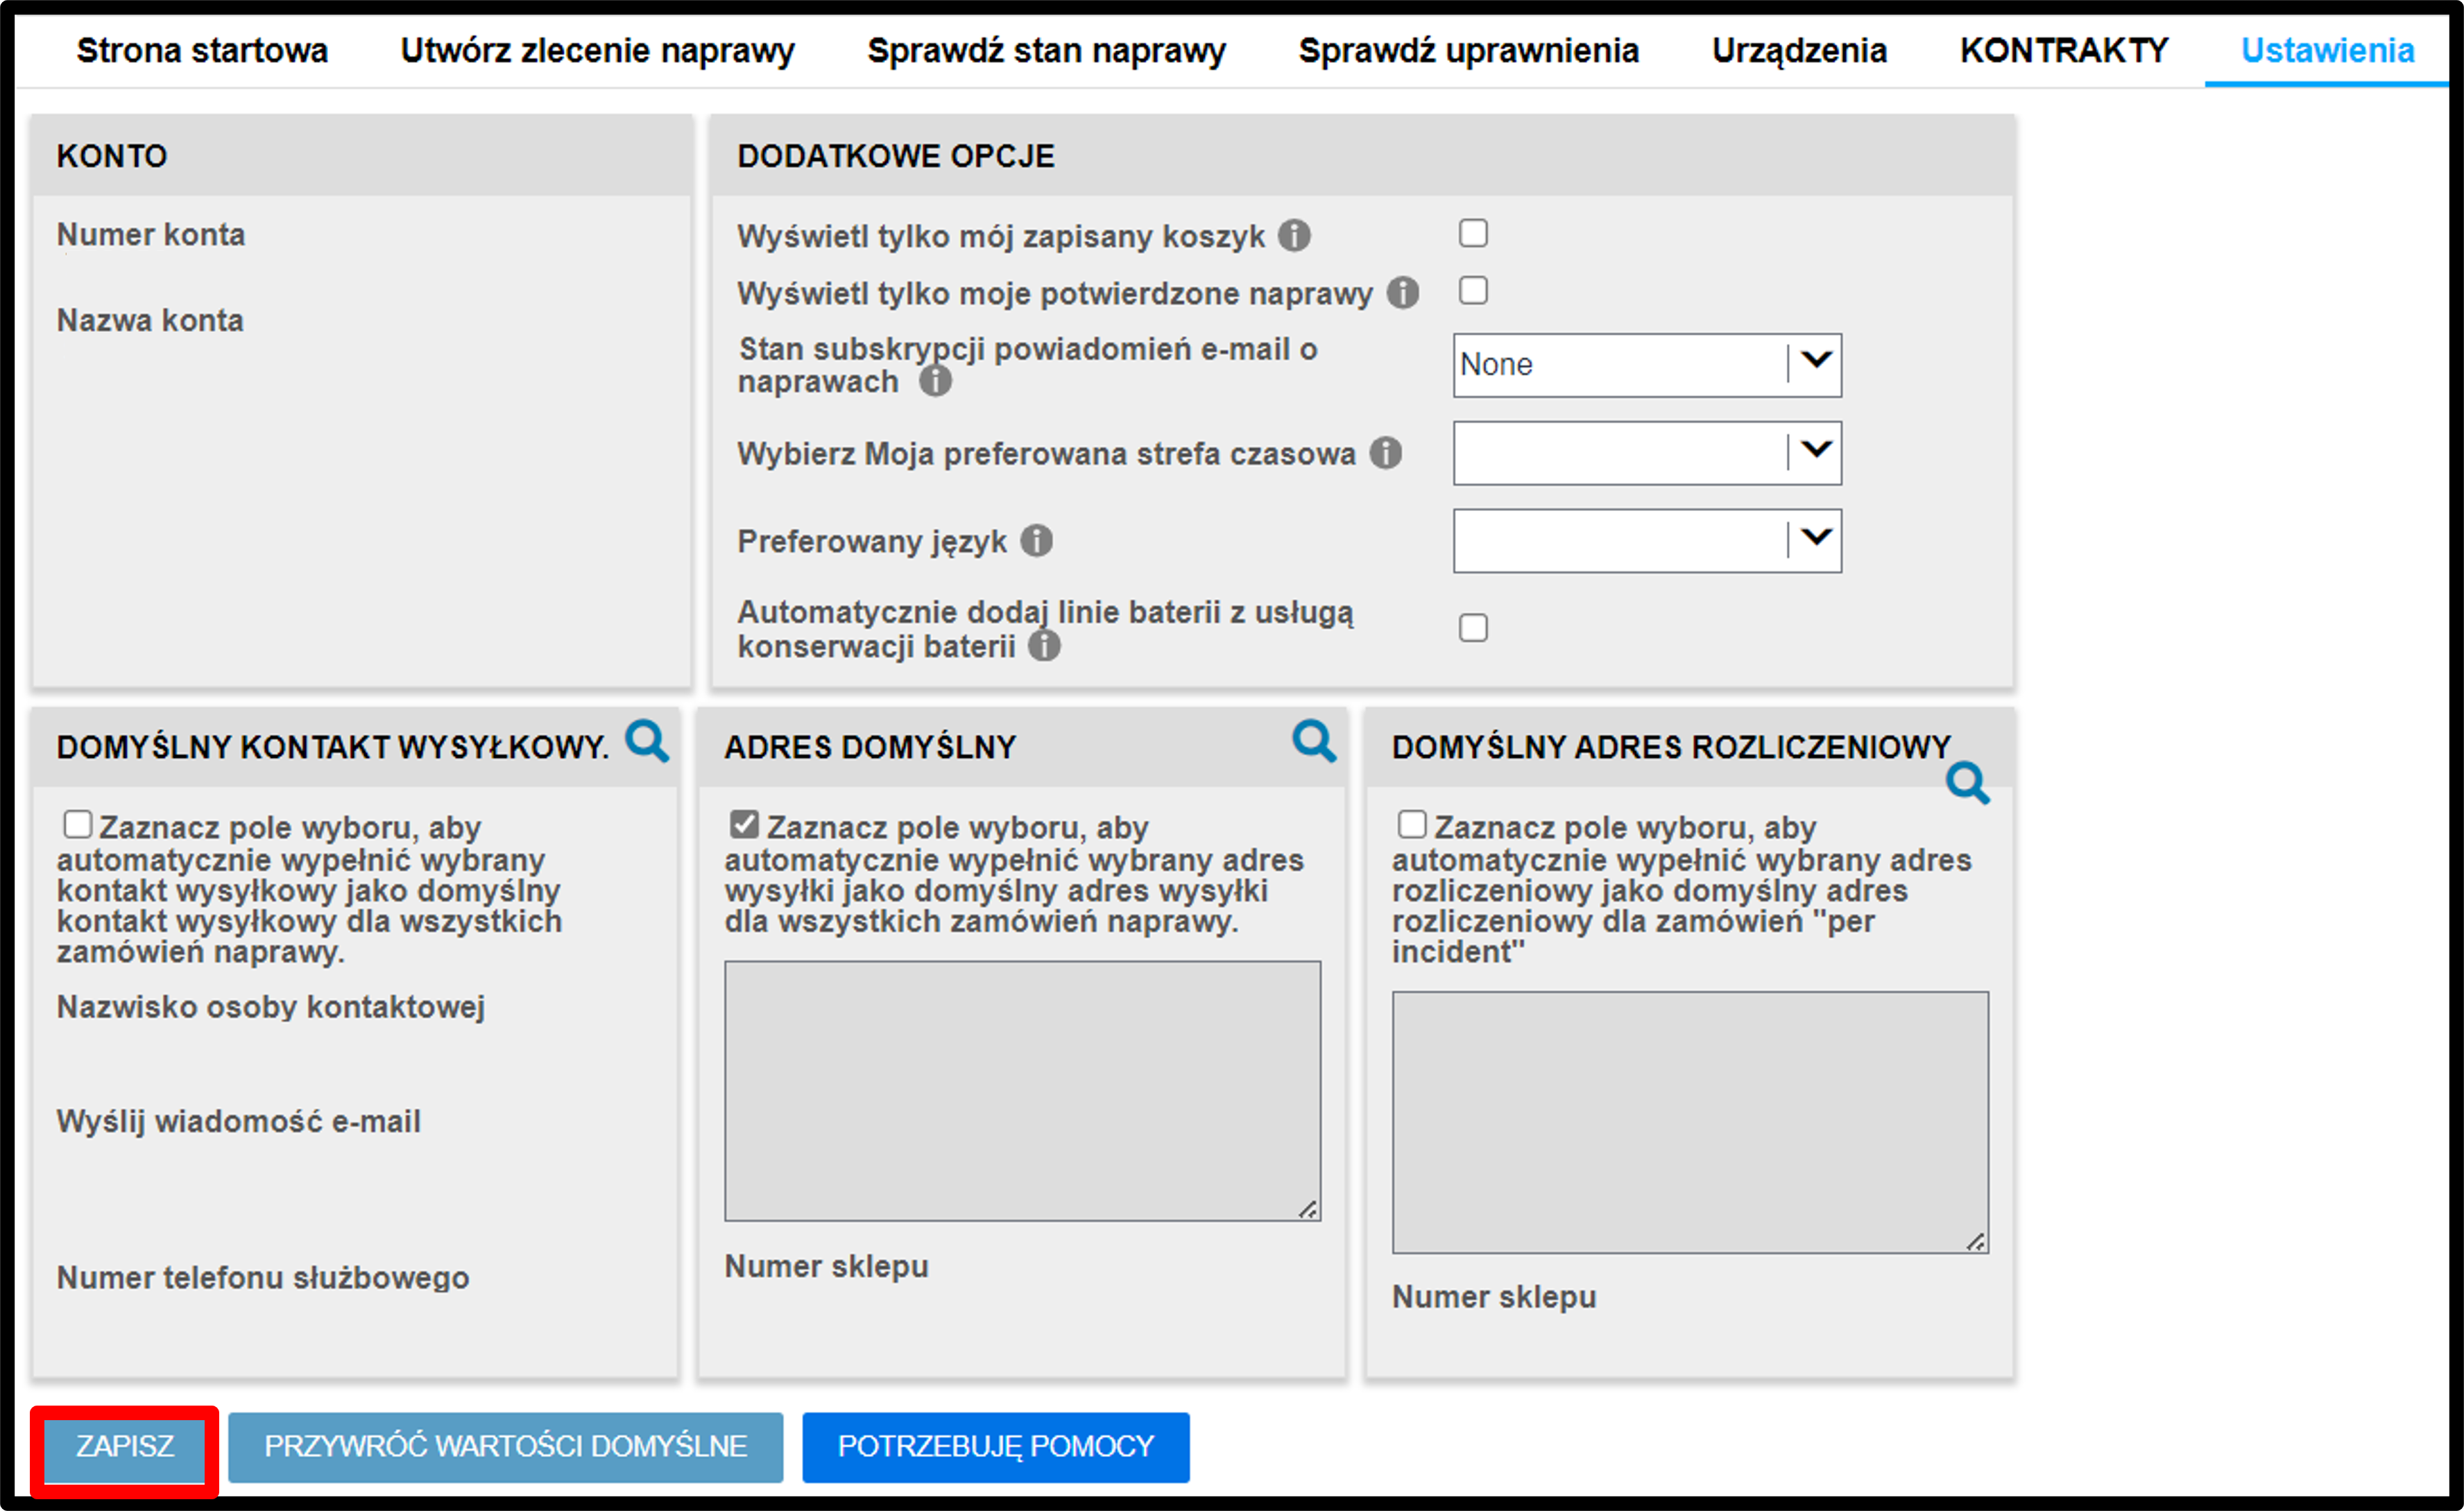The height and width of the screenshot is (1511, 2464).
Task: Show info for preferred time zone
Action: (1386, 453)
